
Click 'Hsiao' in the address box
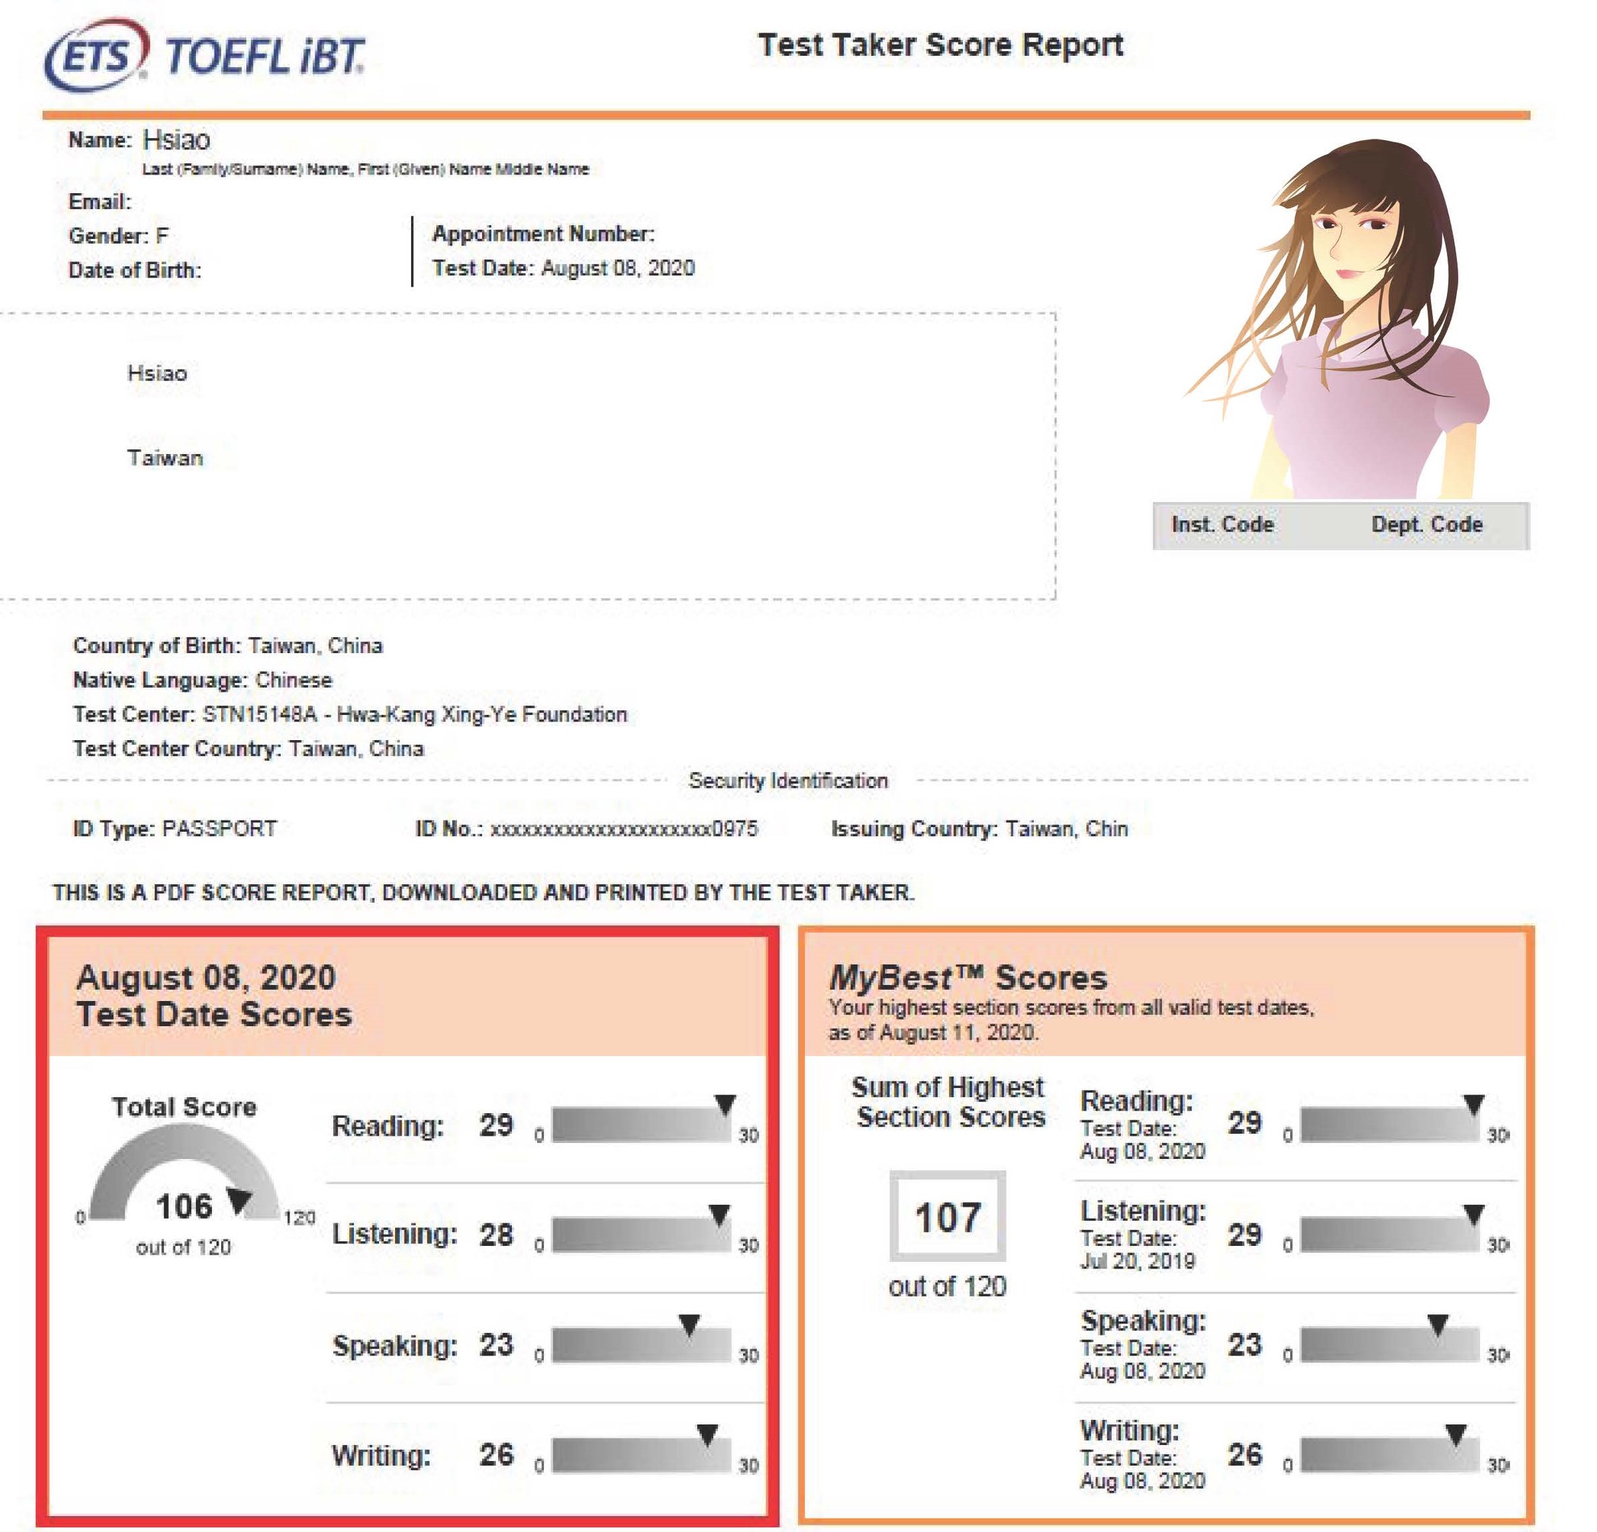157,373
